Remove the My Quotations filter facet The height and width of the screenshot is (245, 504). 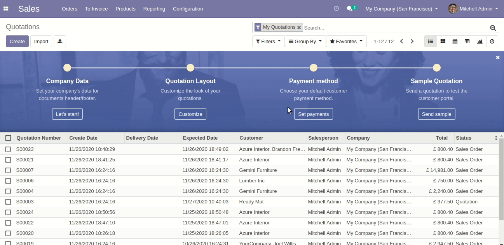pyautogui.click(x=299, y=28)
